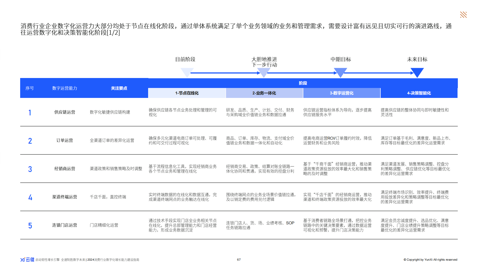Select the 3-数字运营化 stage header
Image resolution: width=478 pixels, height=269 pixels.
point(341,93)
